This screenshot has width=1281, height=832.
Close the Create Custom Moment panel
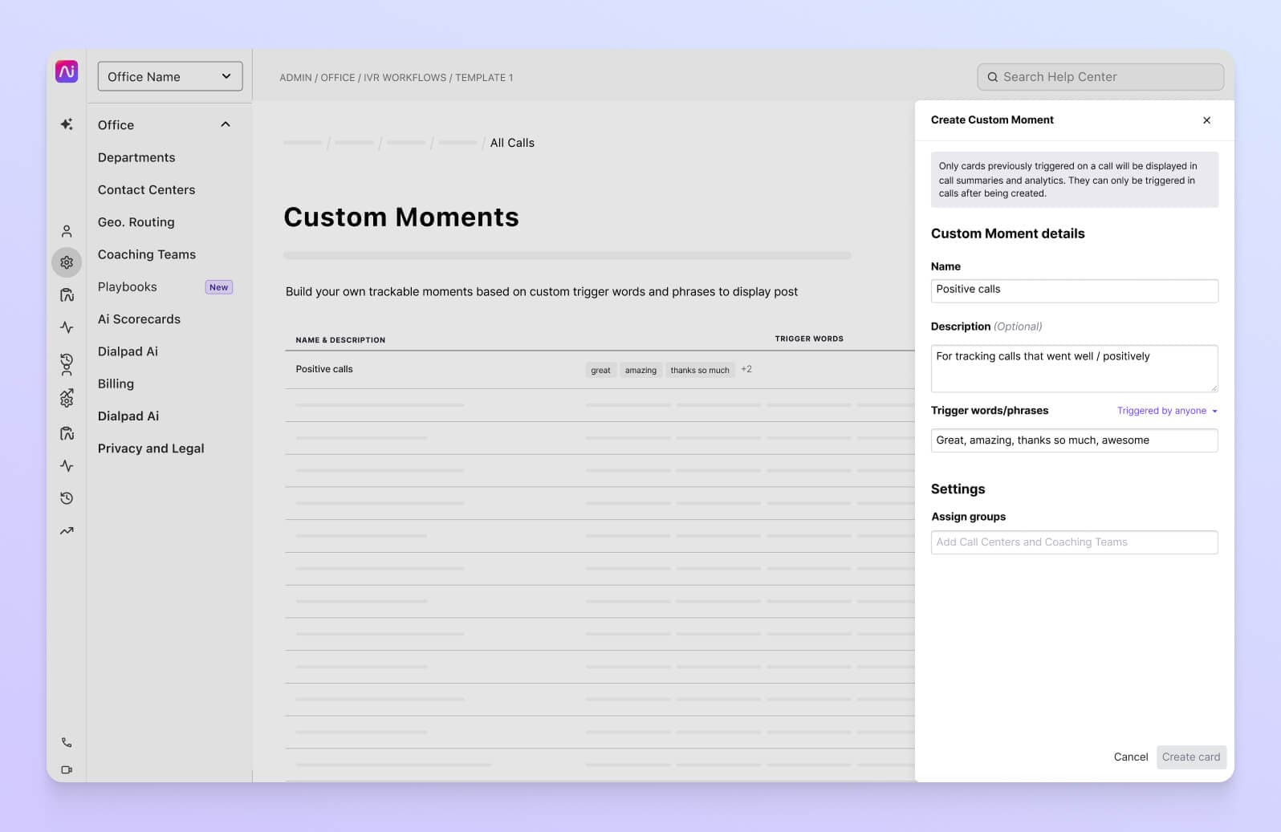pyautogui.click(x=1206, y=120)
